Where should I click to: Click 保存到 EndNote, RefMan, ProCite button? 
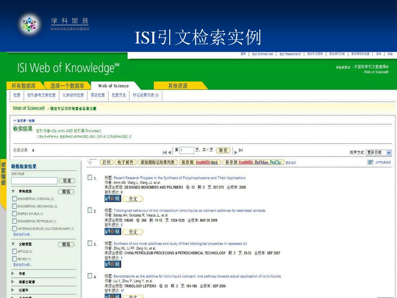254,162
